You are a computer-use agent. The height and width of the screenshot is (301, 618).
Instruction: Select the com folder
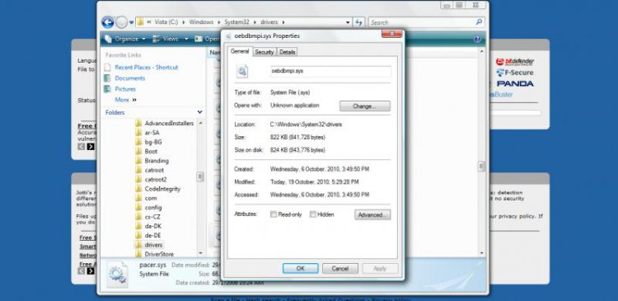[151, 198]
